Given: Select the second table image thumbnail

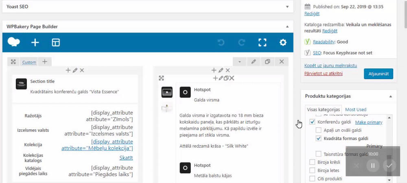Looking at the screenshot, I should coord(167,108).
